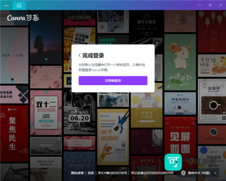Go back using arrow beside 完成登录
The width and height of the screenshot is (226, 181).
click(80, 56)
